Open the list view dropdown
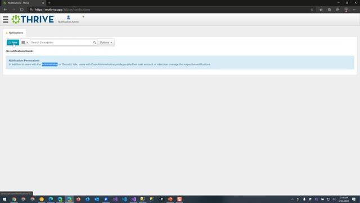This screenshot has height=203, width=360. point(25,42)
